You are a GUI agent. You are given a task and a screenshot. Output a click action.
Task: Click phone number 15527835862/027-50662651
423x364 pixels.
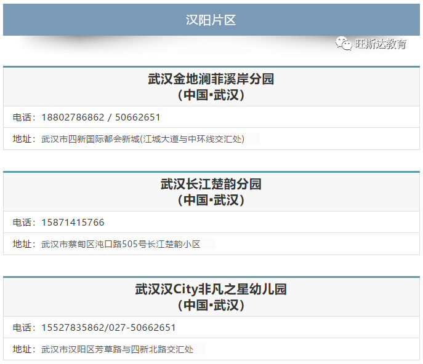pos(108,327)
